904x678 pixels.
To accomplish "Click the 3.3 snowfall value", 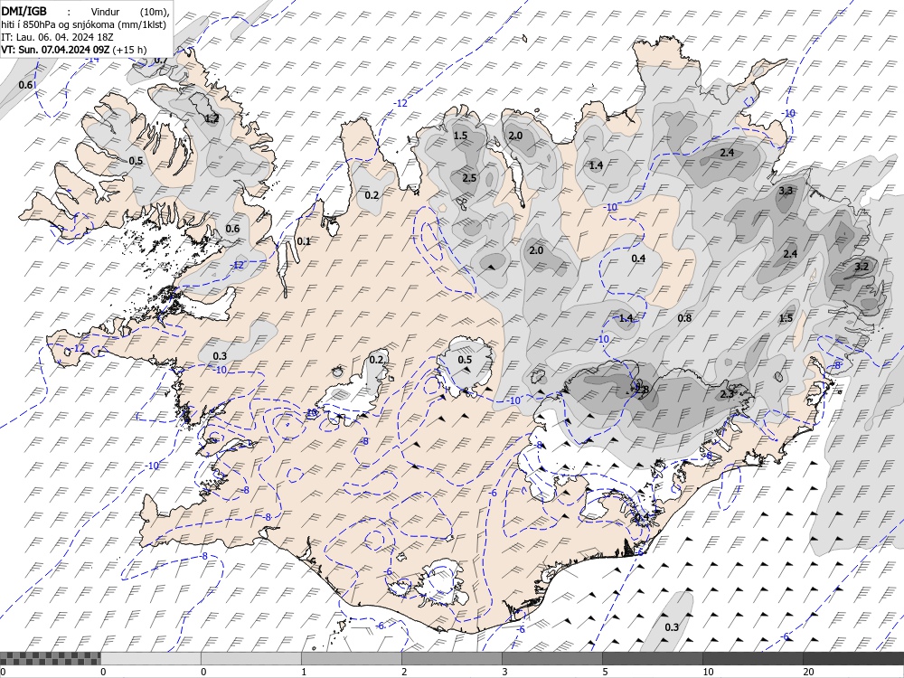I will pos(786,190).
